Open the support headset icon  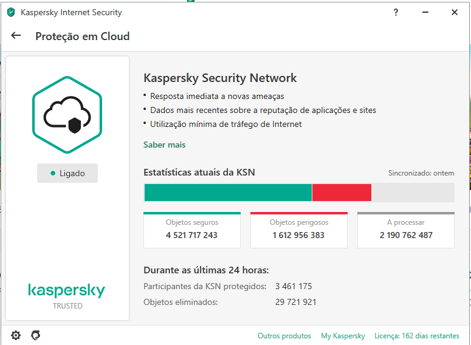coord(36,335)
